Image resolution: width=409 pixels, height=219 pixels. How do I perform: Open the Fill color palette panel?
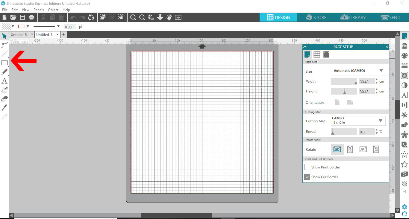point(405,56)
